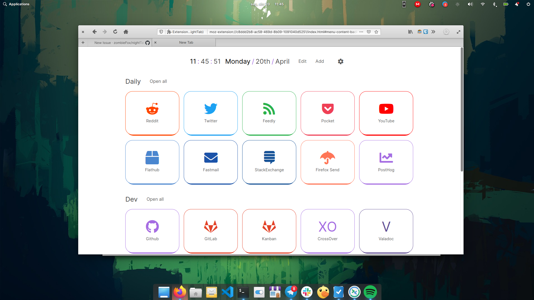Open the Twitter bookmark tile

(211, 113)
